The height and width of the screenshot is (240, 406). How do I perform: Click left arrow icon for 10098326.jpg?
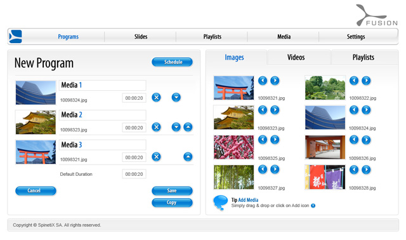pyautogui.click(x=354, y=140)
